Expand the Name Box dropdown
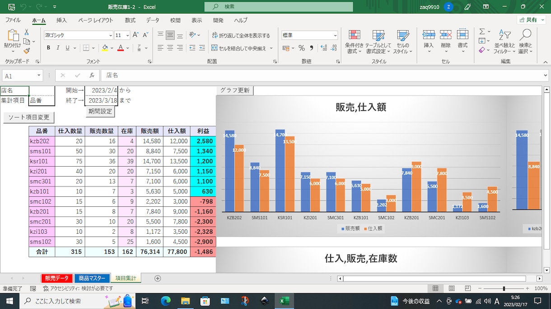551x309 pixels. [x=39, y=76]
